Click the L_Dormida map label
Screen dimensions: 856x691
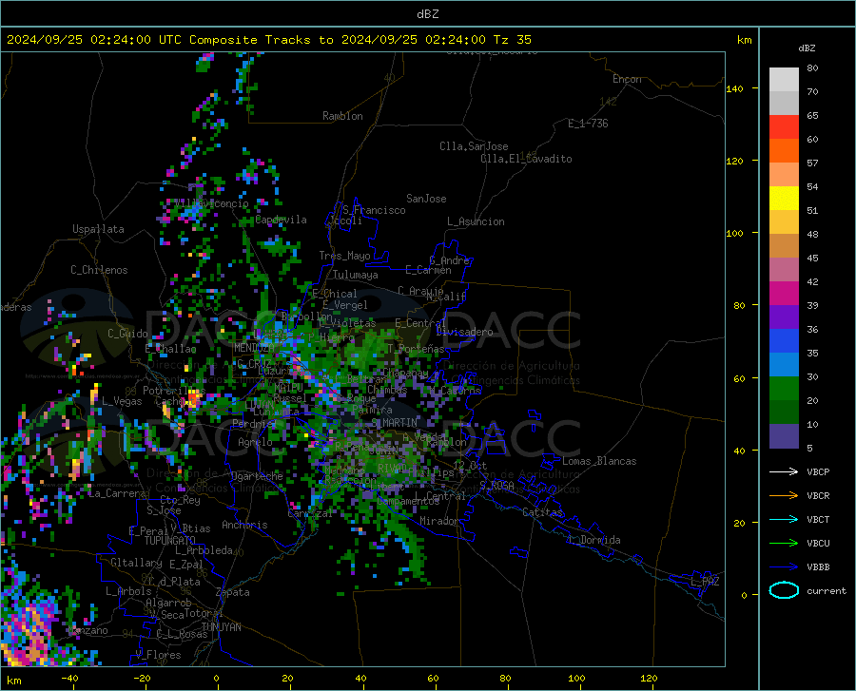coord(594,540)
